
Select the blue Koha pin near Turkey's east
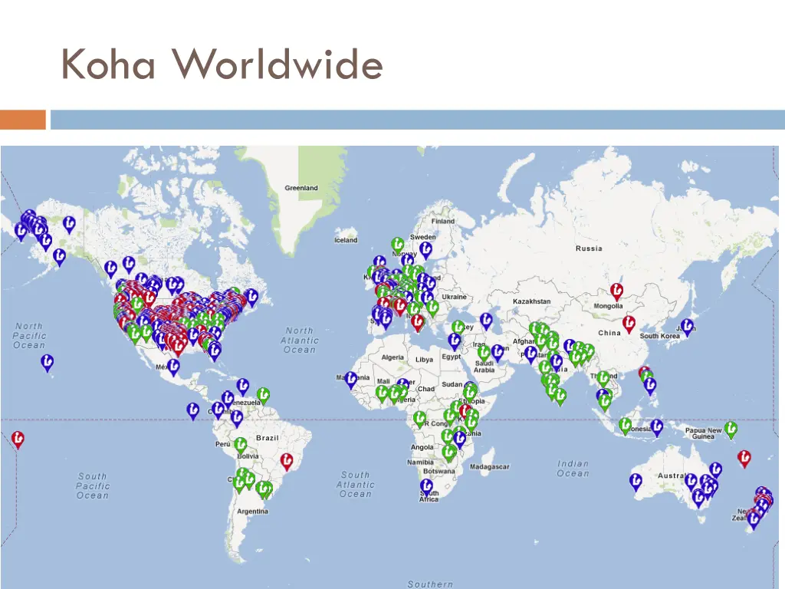click(x=486, y=321)
